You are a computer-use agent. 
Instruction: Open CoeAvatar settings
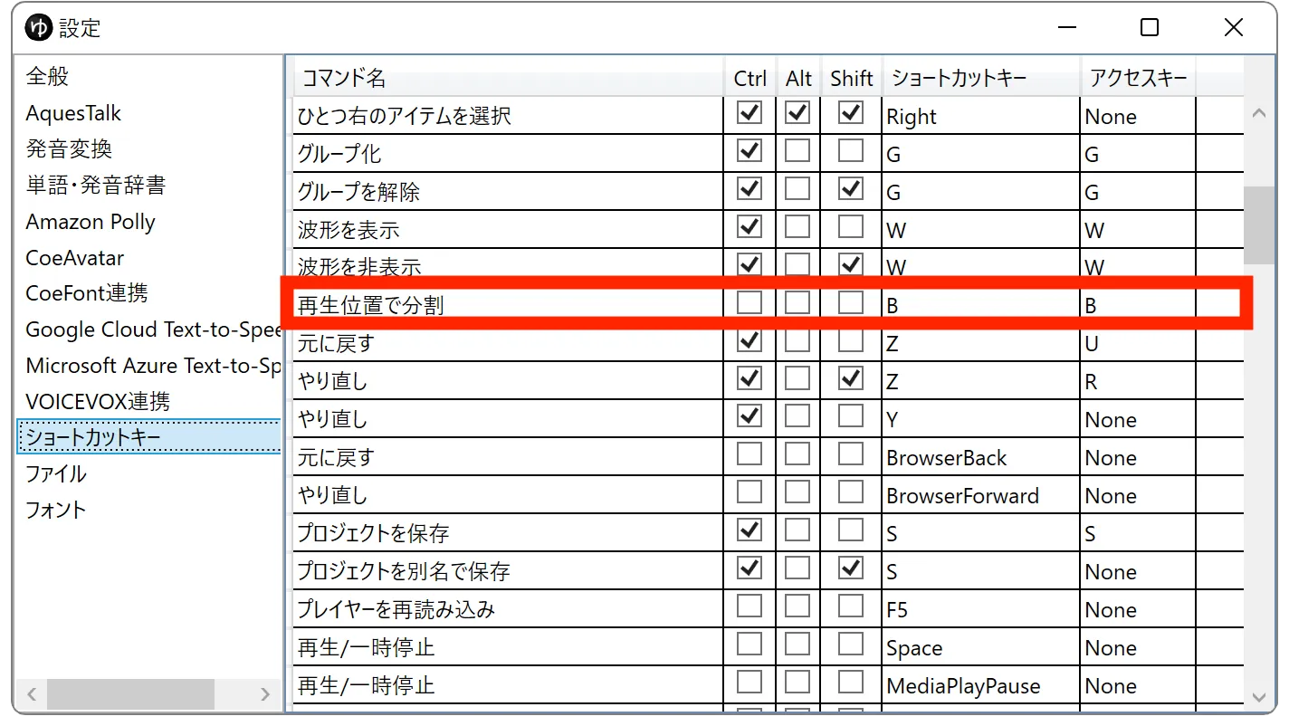coord(75,258)
